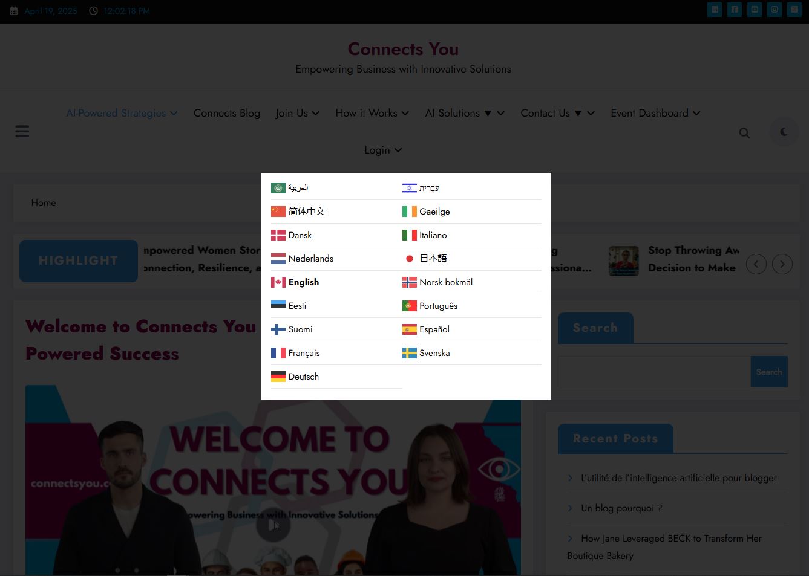Go to previous highlight with left arrow
This screenshot has height=576, width=809.
(x=756, y=264)
